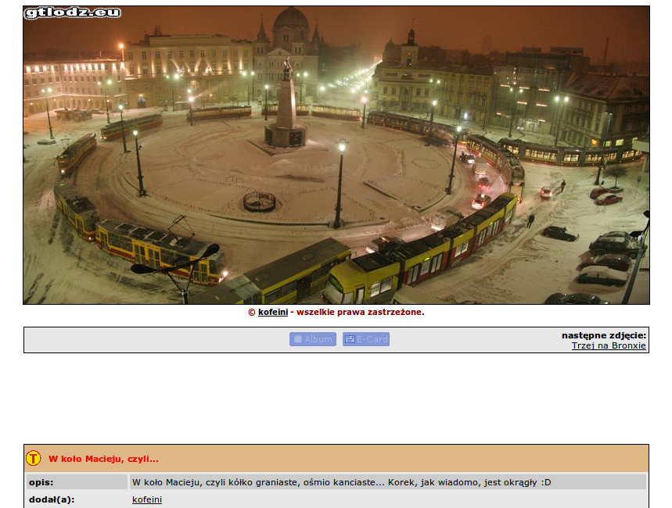This screenshot has width=672, height=508.
Task: Click the wszelkie prawa zastrzeżone text
Action: point(360,312)
